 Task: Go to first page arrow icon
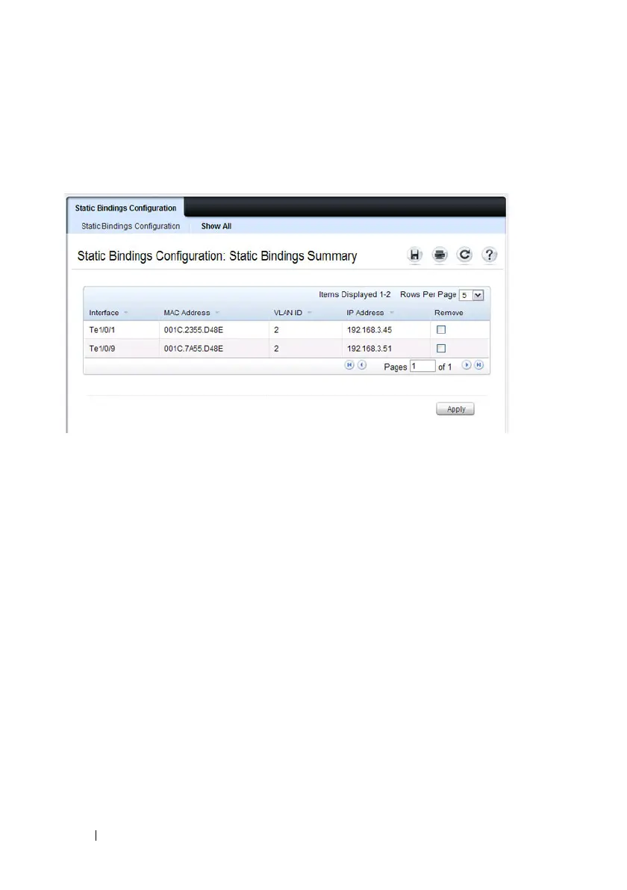pyautogui.click(x=349, y=366)
